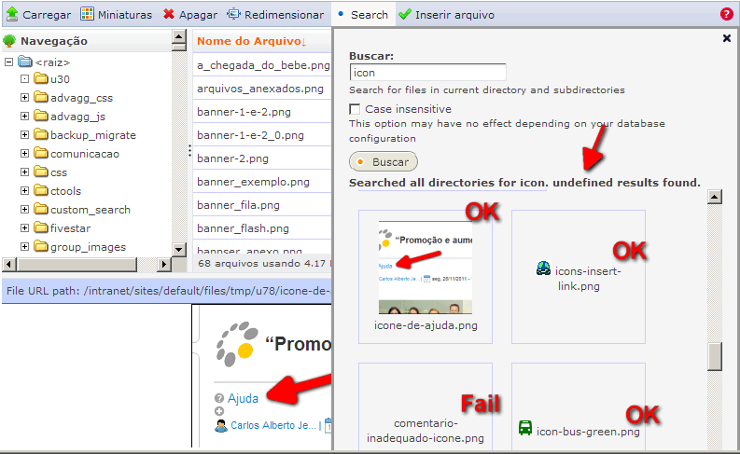Open the Miniaturas thumbnails tool

click(x=116, y=15)
